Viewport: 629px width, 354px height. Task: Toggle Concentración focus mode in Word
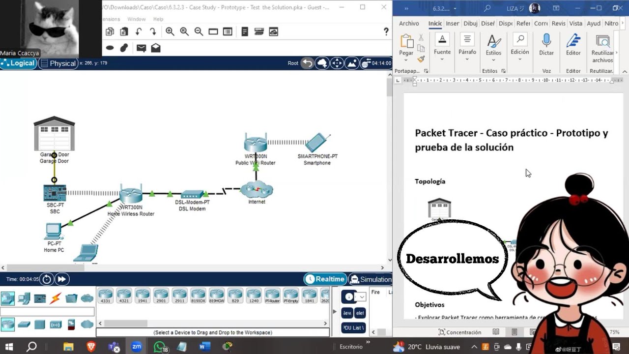point(460,332)
